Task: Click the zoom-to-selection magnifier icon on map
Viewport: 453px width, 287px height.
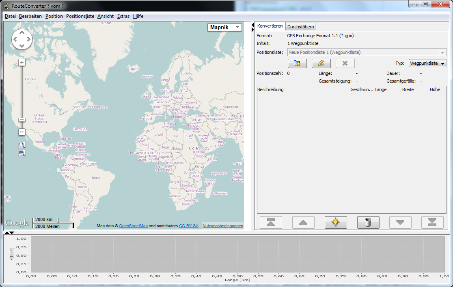Action: [22, 145]
